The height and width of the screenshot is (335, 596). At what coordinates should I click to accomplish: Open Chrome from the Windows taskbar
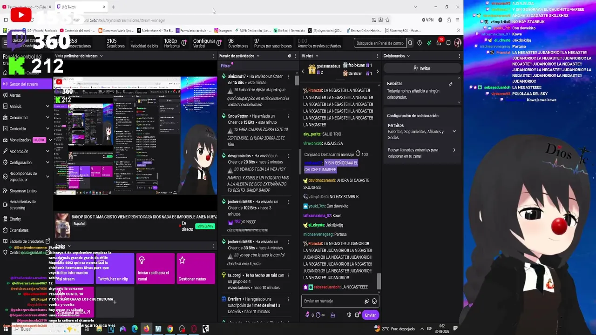170,329
